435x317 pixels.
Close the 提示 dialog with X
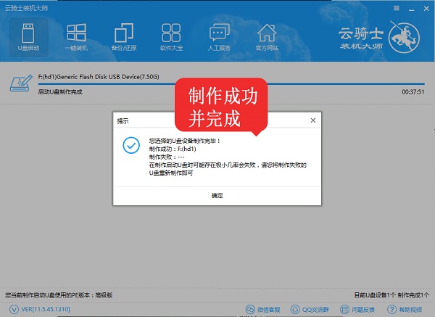point(313,120)
